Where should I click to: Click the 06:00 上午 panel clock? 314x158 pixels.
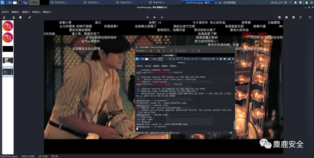(x=277, y=2)
